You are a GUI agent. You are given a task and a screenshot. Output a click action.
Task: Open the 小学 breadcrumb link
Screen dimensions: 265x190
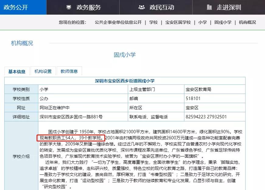click(203, 22)
